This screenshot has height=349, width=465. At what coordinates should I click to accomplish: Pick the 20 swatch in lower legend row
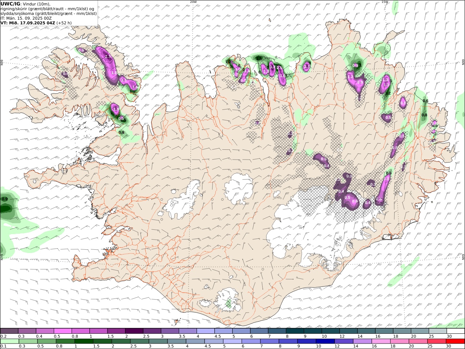coord(418,341)
